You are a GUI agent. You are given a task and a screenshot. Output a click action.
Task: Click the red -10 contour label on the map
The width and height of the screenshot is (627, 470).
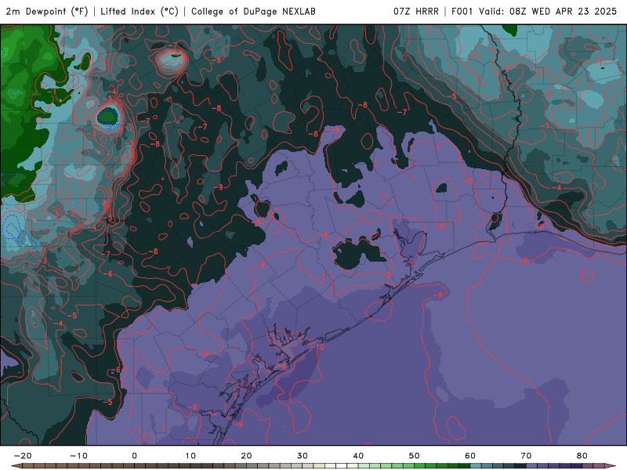(318, 347)
